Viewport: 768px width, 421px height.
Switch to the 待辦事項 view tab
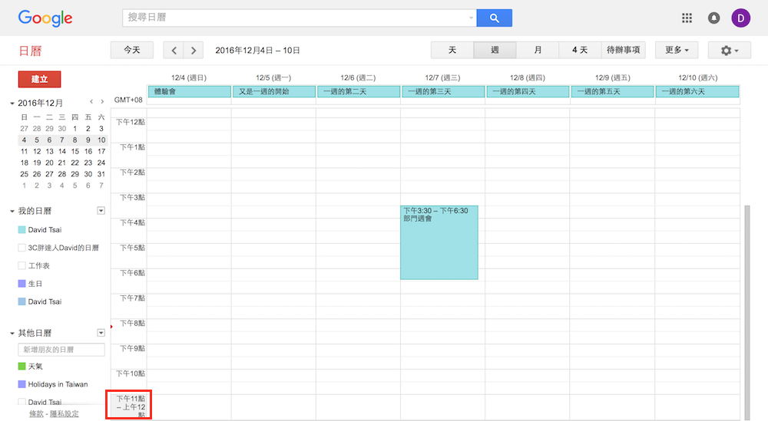(x=623, y=51)
